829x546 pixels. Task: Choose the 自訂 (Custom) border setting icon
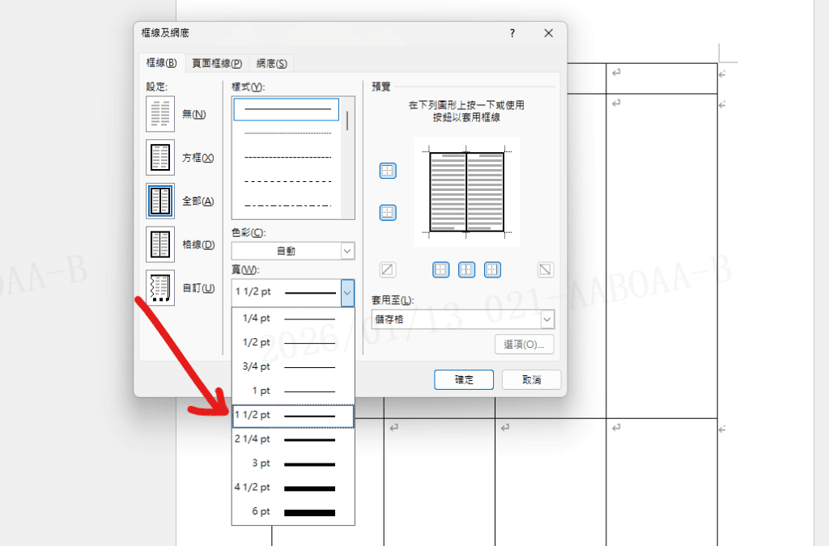pos(160,288)
